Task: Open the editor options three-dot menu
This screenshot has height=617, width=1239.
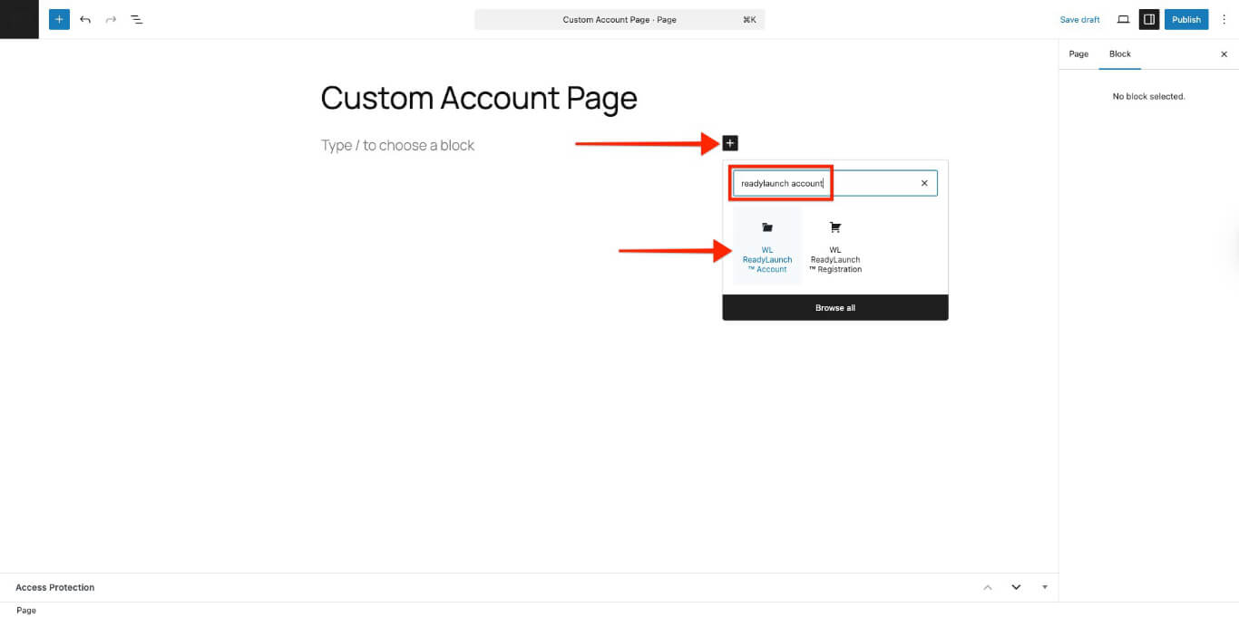Action: coord(1224,19)
